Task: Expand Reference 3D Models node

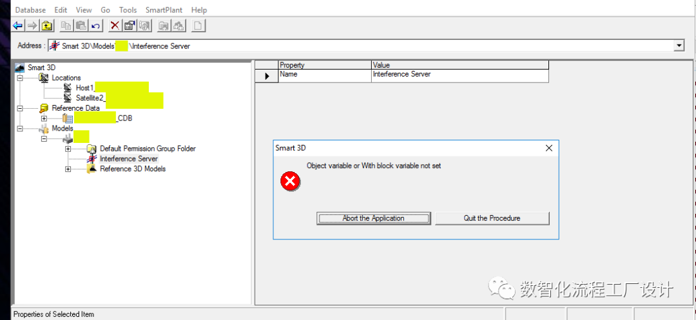Action: click(x=68, y=169)
